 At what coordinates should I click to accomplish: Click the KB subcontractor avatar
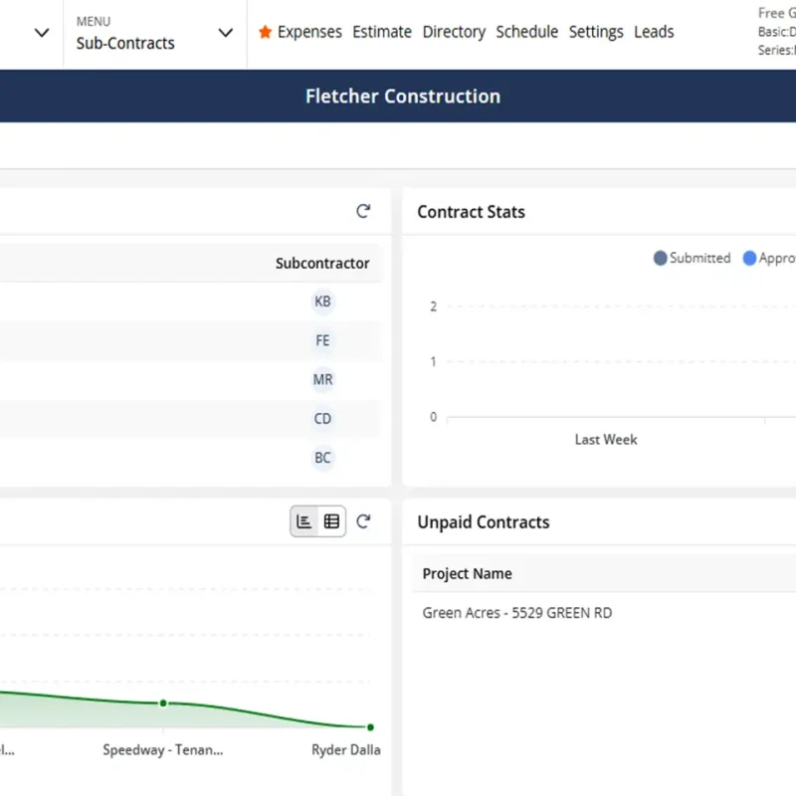pyautogui.click(x=322, y=301)
